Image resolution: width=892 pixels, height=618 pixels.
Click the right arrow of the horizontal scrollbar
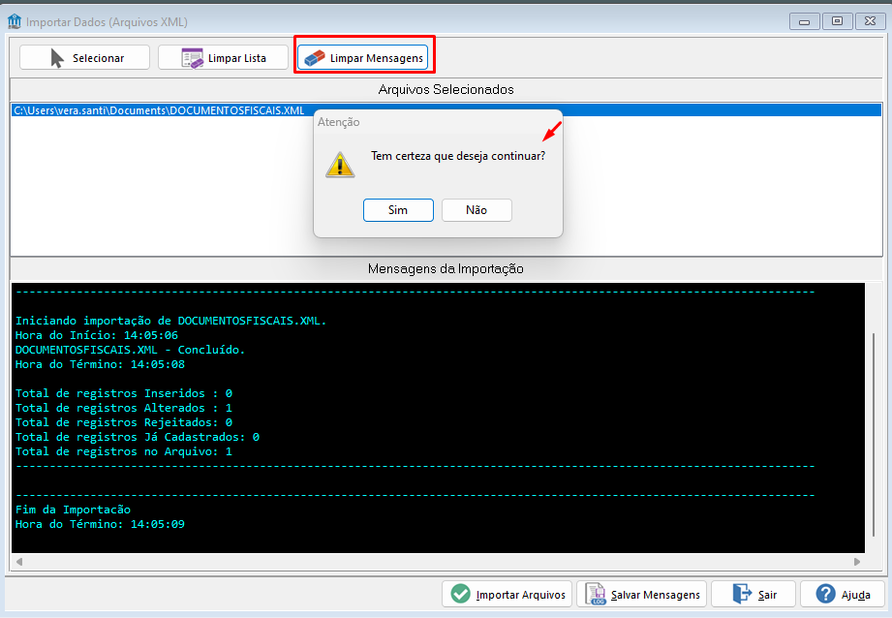tap(857, 562)
